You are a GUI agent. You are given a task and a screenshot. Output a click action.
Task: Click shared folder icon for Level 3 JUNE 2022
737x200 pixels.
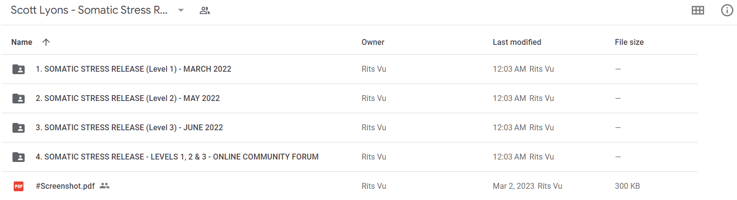[19, 128]
